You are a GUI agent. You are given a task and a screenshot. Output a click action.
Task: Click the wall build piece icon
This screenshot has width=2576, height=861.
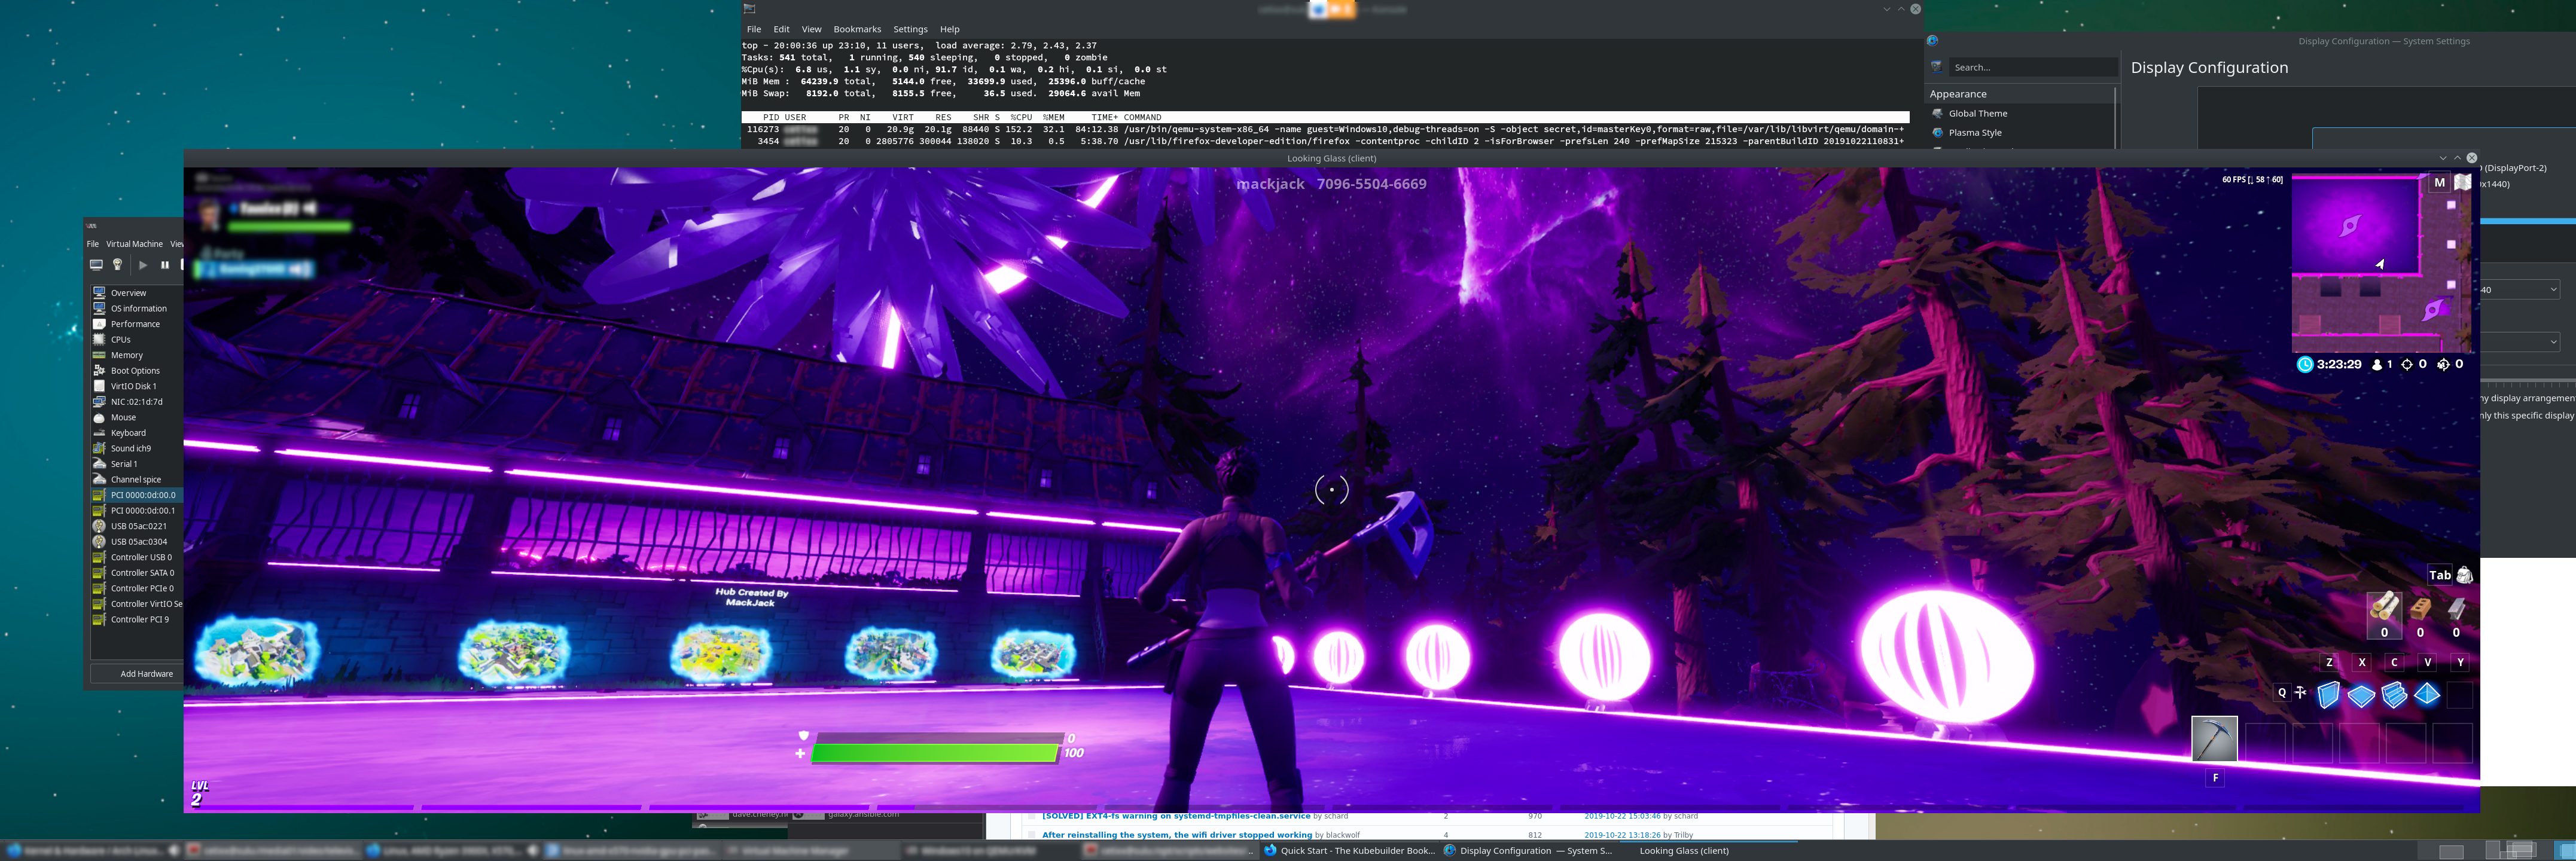(2329, 695)
